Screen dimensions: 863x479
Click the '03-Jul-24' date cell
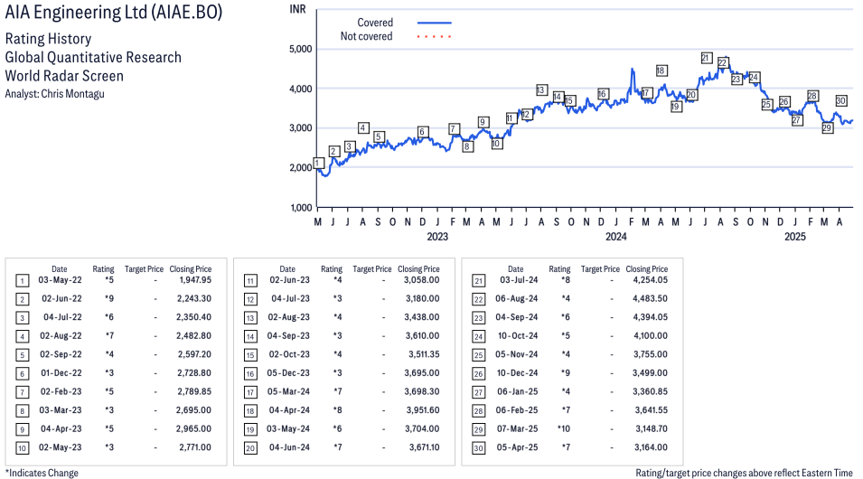click(x=519, y=279)
